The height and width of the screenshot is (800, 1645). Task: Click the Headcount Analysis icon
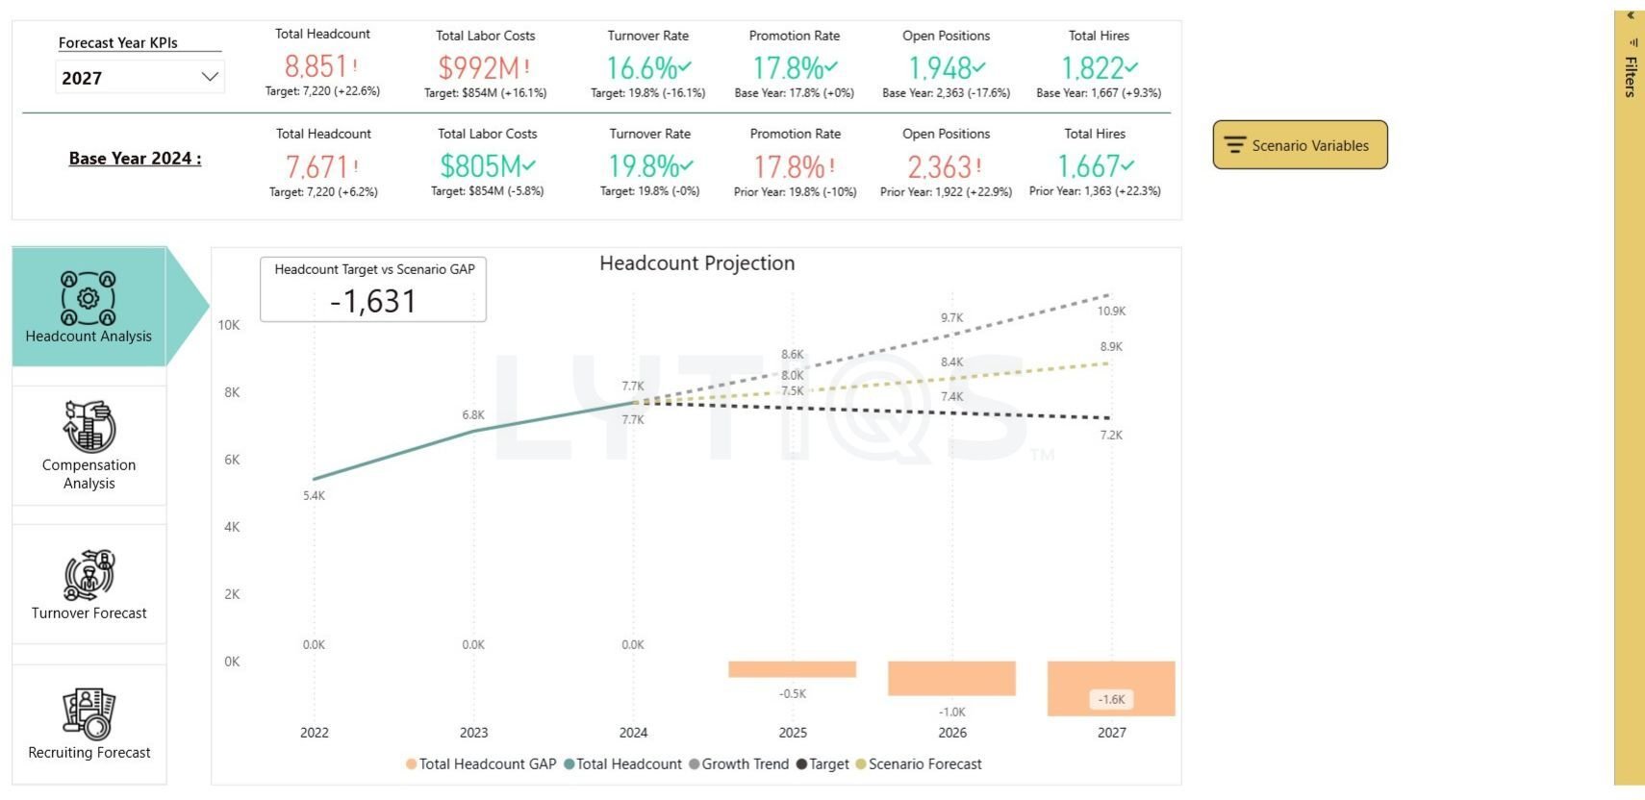(89, 297)
